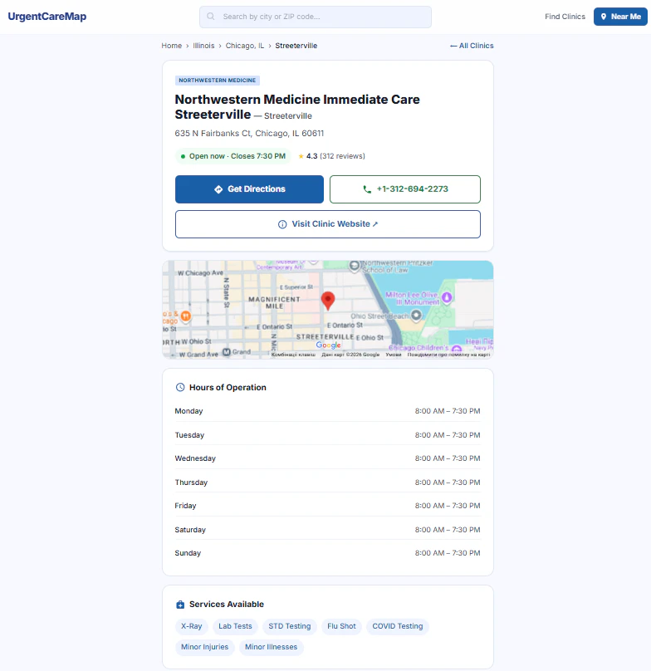
Task: Click the clinic address text
Action: tap(249, 133)
